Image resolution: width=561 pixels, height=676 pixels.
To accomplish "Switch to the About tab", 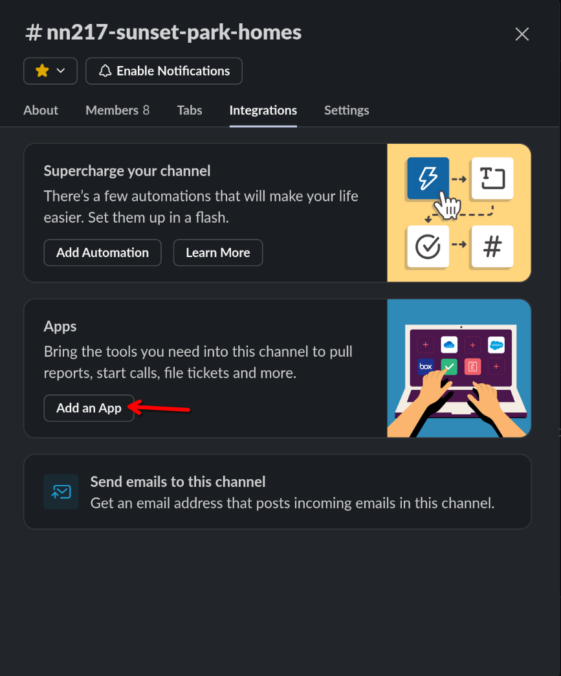I will point(41,110).
